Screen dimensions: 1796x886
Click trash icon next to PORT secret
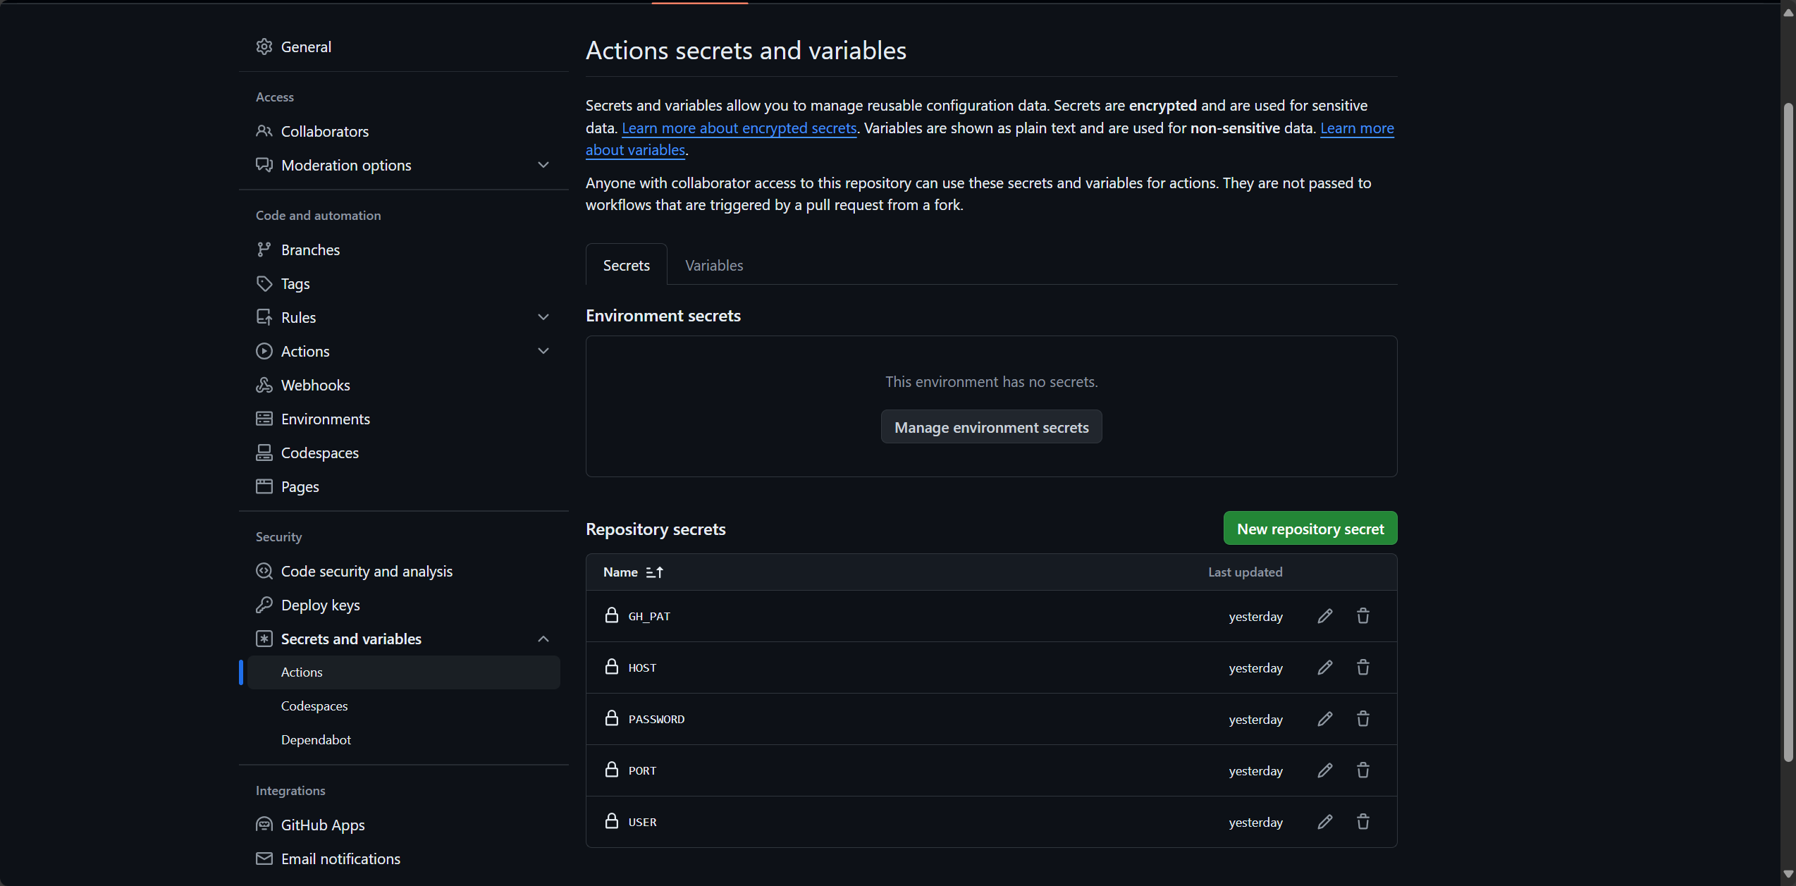tap(1363, 770)
